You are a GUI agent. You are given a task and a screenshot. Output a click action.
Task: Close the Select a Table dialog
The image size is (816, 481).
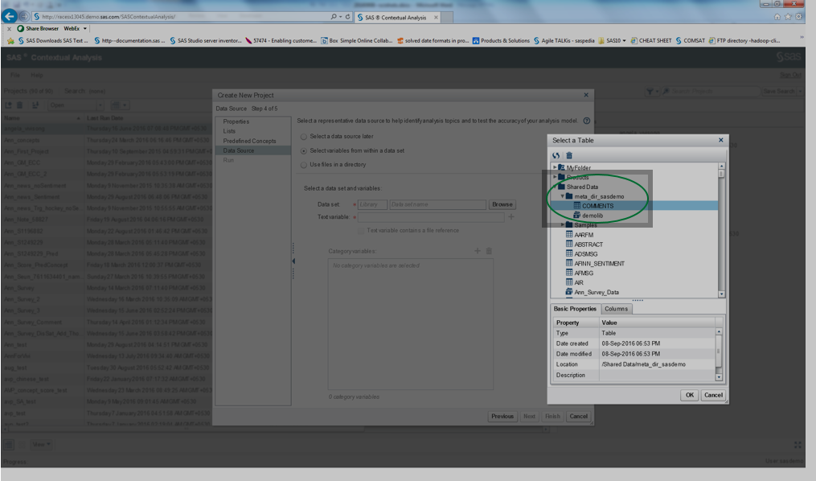pyautogui.click(x=721, y=139)
